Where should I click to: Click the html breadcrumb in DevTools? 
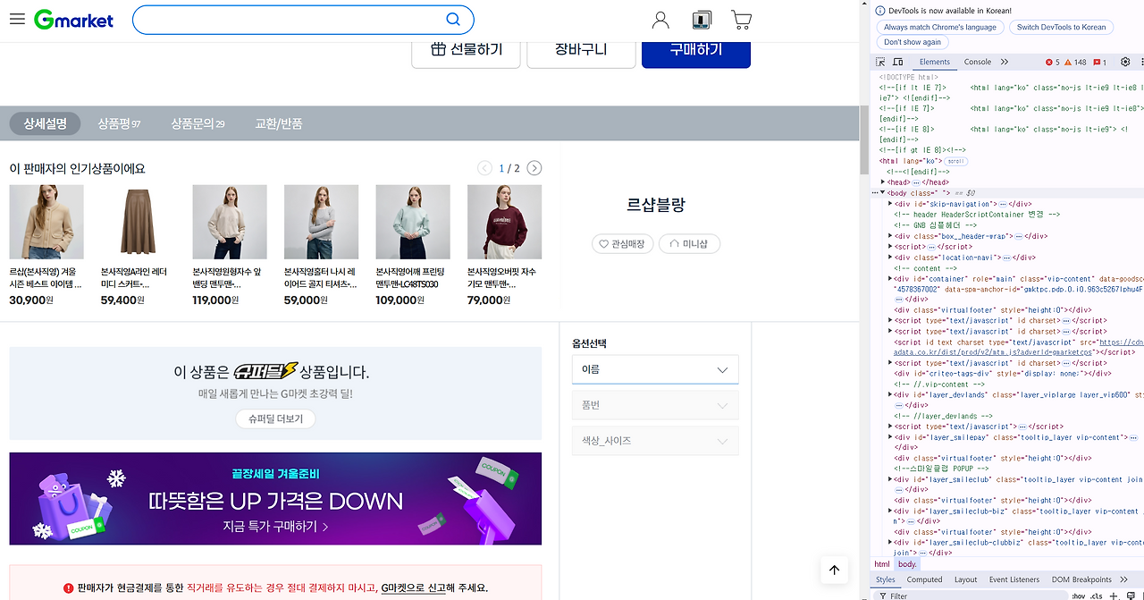point(882,564)
